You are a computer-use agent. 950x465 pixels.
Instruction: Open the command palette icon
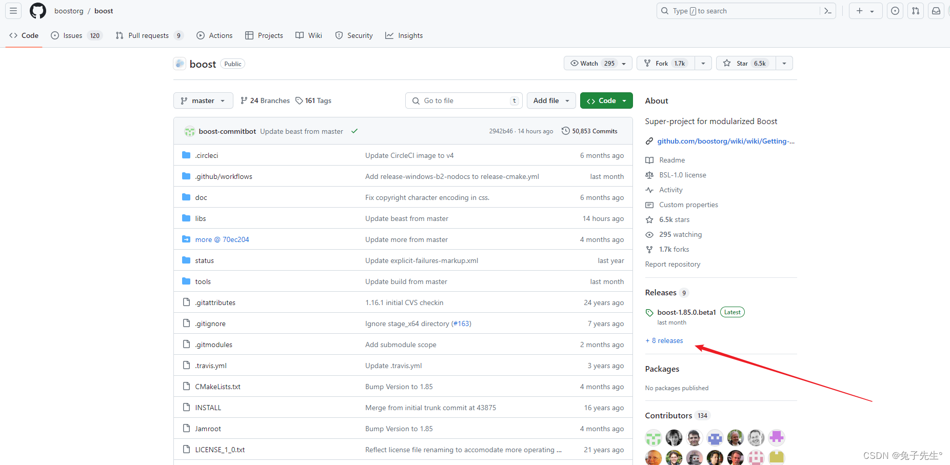click(827, 11)
